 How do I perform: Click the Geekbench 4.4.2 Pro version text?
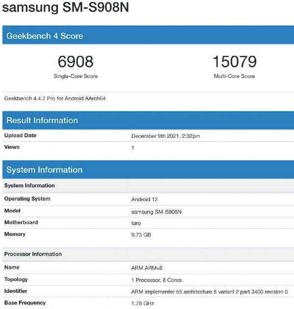pos(55,99)
